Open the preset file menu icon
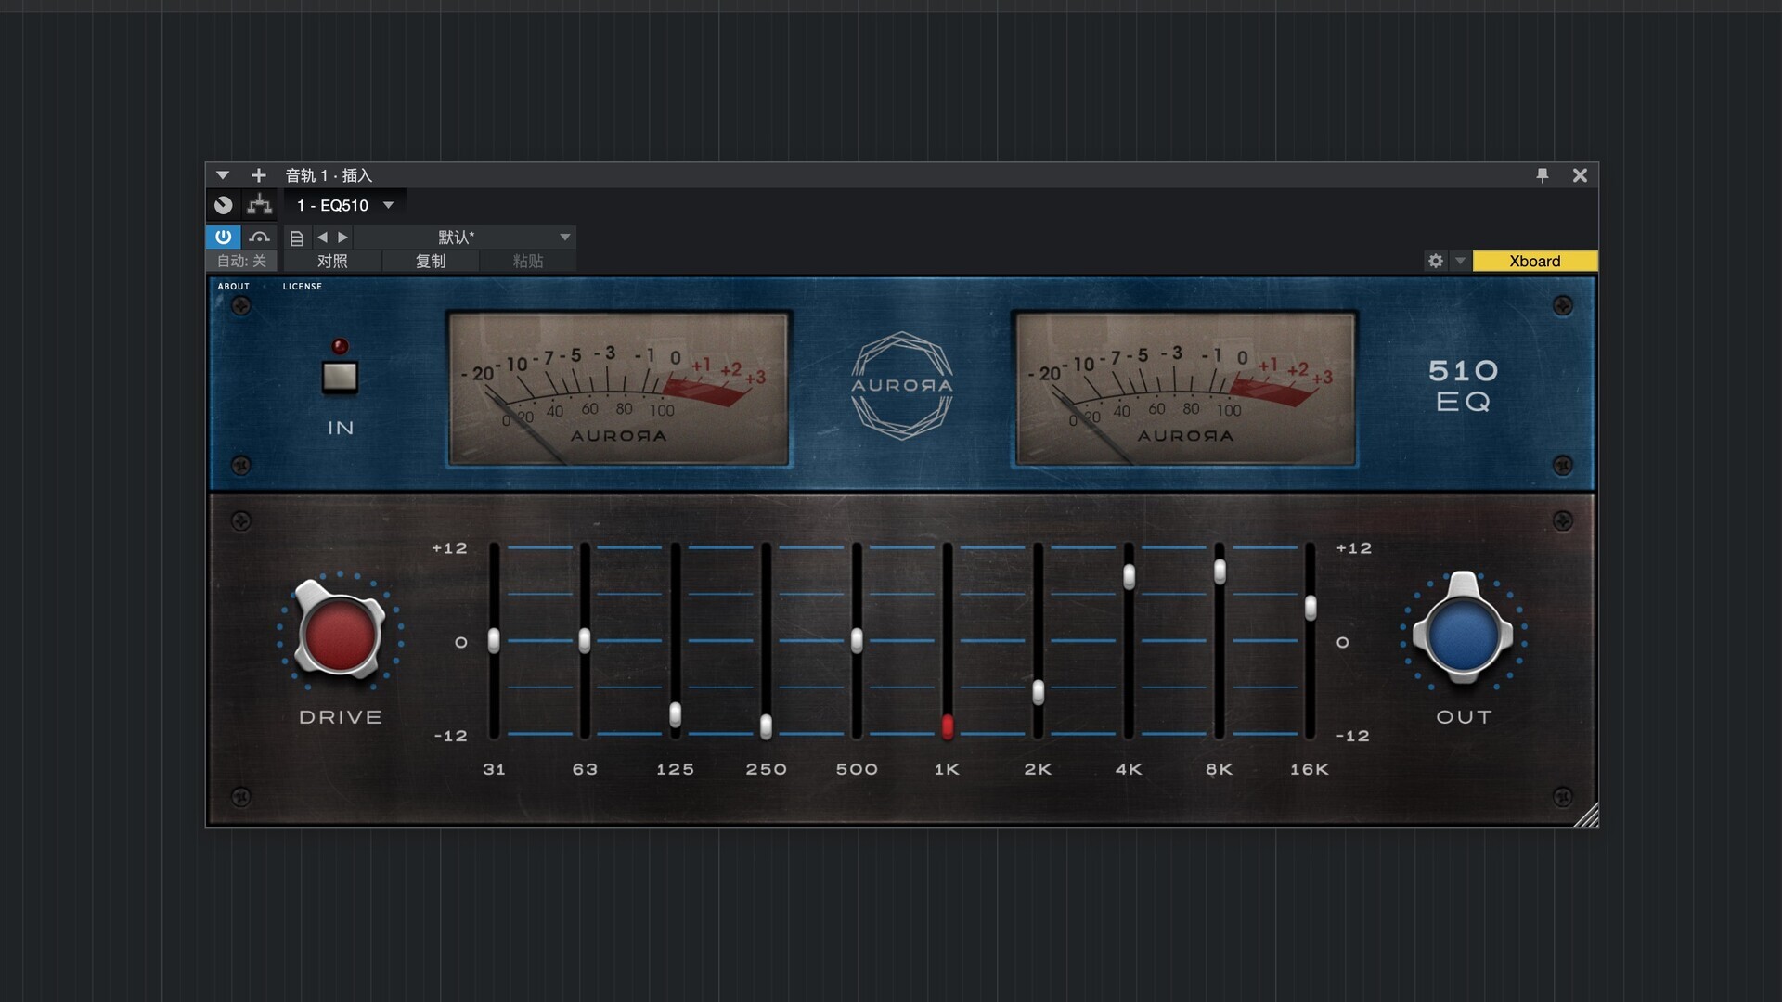 (x=296, y=238)
